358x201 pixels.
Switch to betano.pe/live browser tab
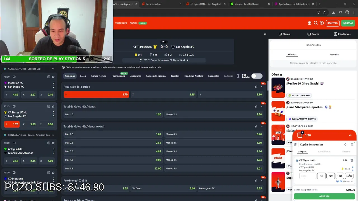tap(161, 4)
